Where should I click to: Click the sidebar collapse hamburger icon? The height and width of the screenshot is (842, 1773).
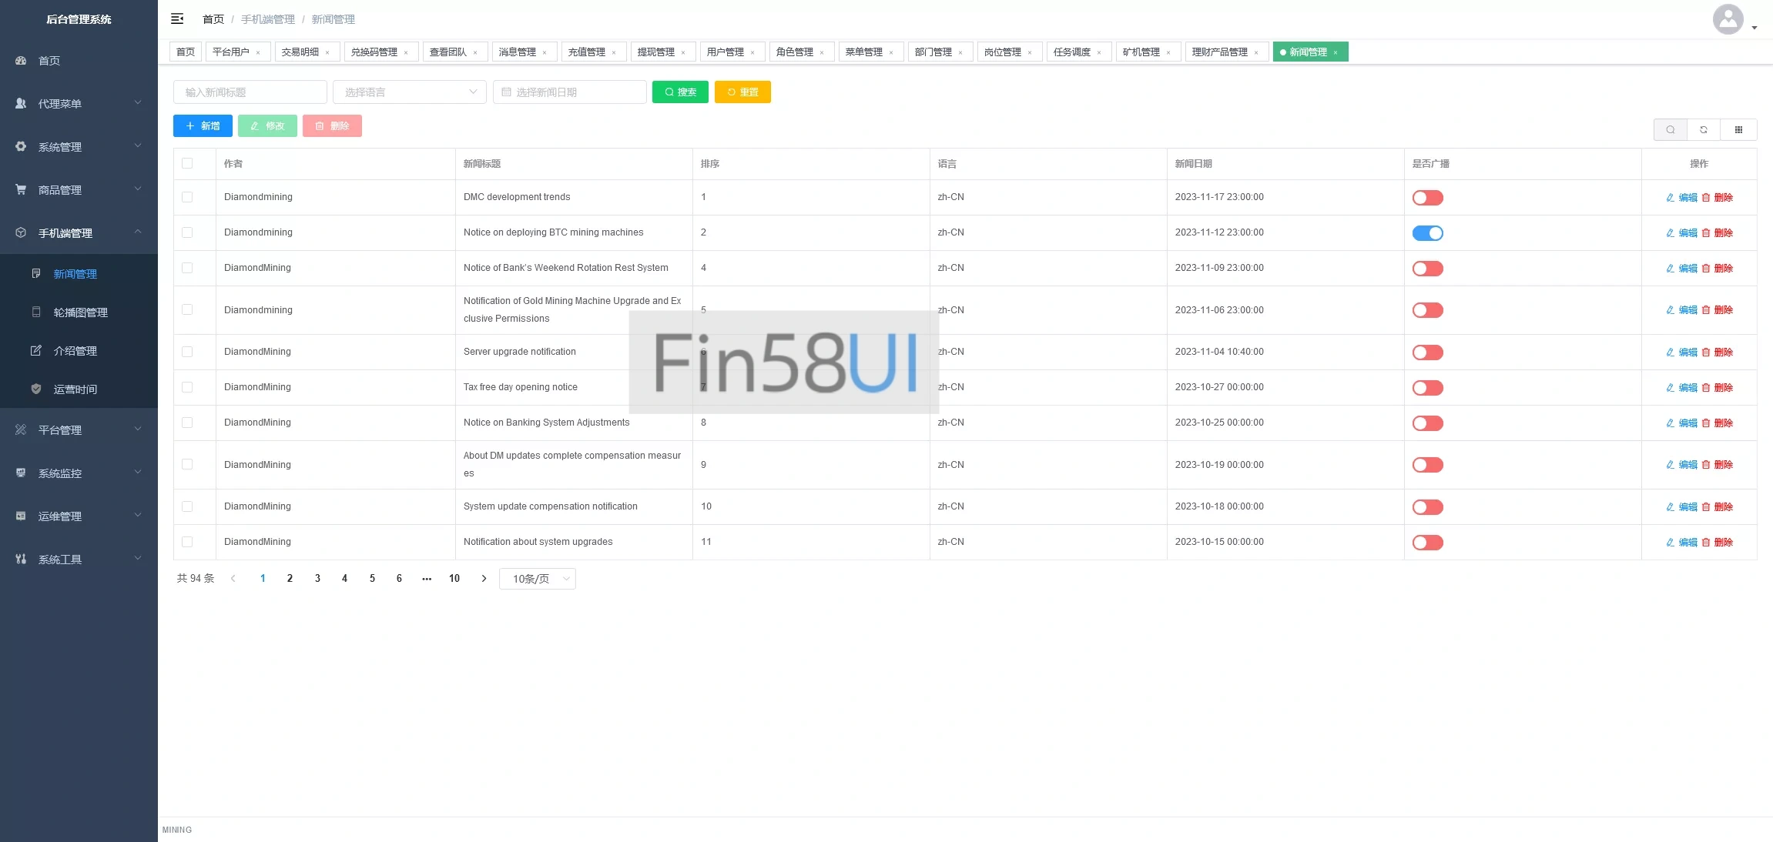(x=177, y=18)
